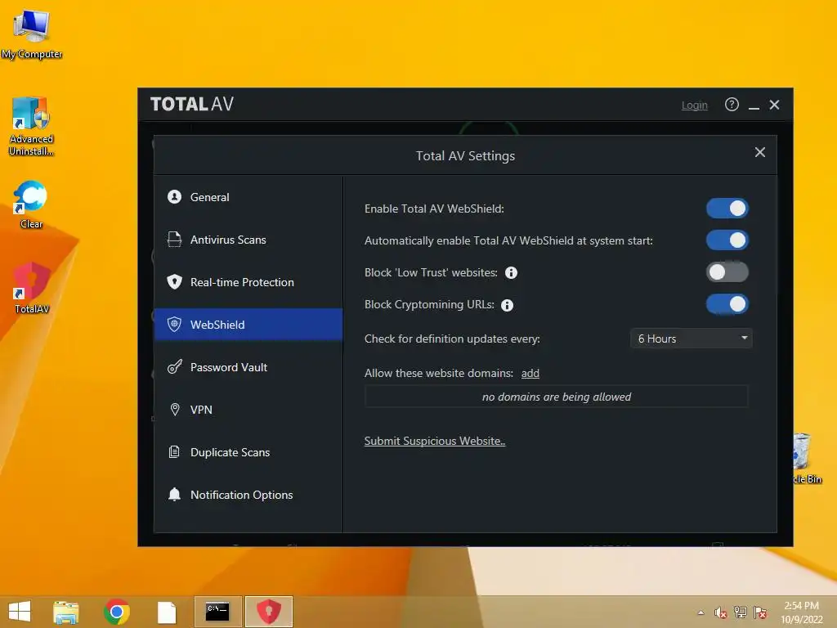Turn off Block Cryptomining URLs toggle

pos(727,304)
